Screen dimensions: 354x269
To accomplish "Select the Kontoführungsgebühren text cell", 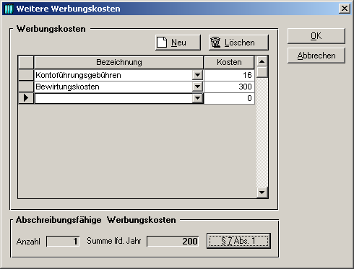I will coord(113,75).
